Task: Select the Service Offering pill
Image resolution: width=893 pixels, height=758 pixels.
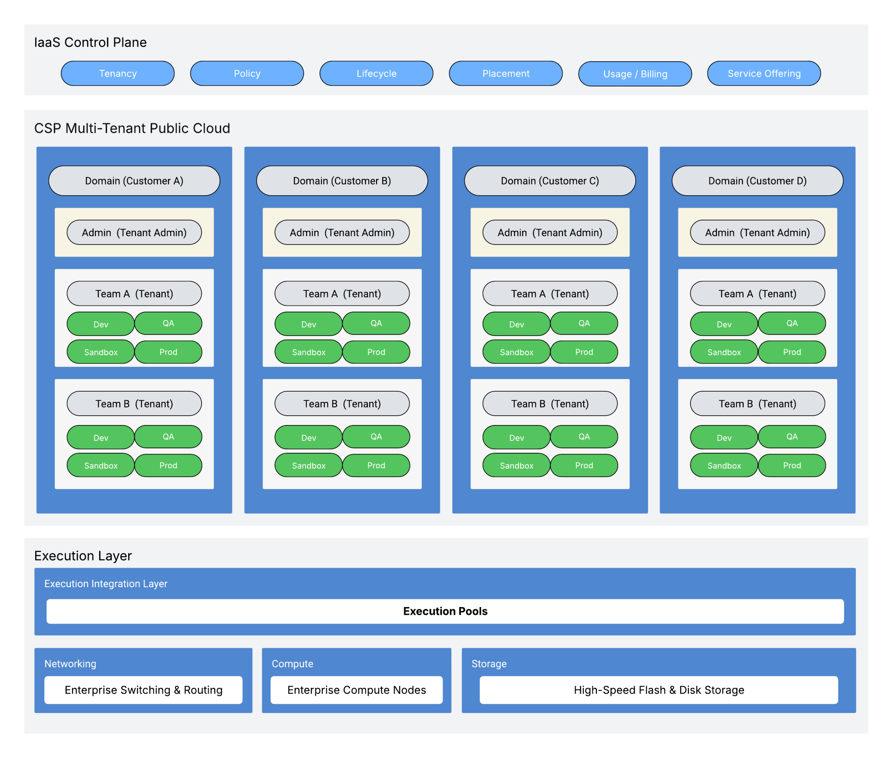Action: pos(764,74)
